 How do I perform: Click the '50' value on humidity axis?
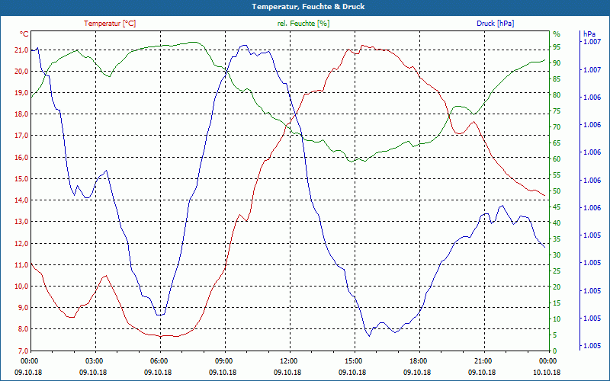pos(557,191)
